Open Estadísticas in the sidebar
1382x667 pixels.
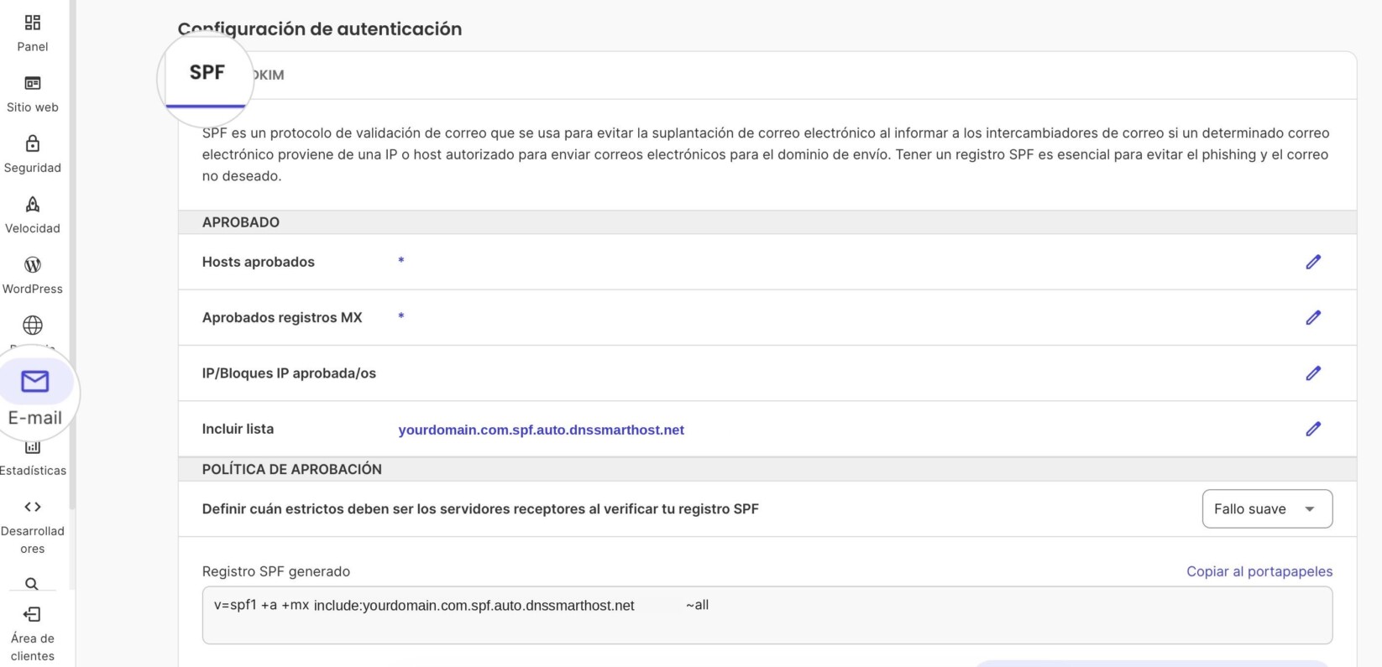(33, 460)
